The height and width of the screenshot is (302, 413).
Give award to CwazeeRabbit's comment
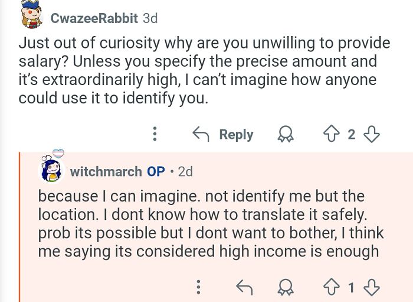[x=285, y=134]
